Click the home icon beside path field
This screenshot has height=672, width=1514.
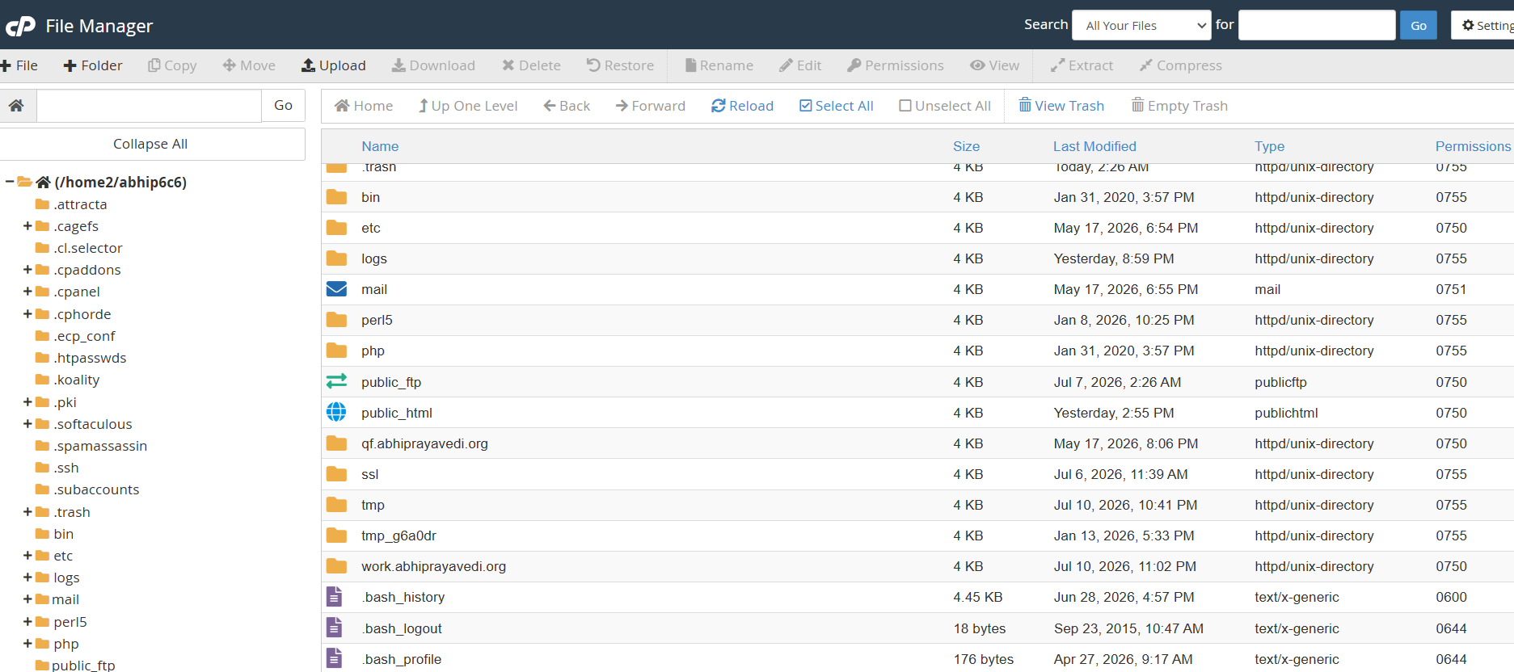(17, 106)
